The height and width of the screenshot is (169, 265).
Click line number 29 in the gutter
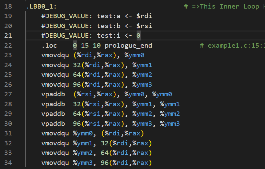[8, 114]
